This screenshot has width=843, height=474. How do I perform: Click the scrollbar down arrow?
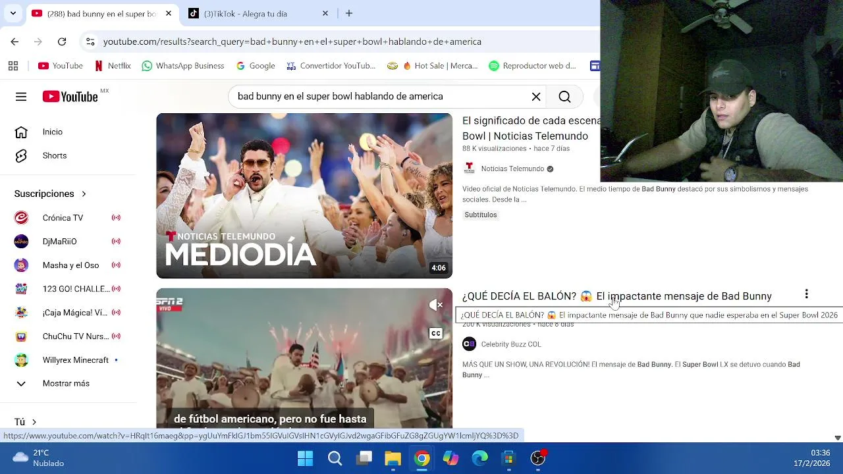tap(838, 438)
